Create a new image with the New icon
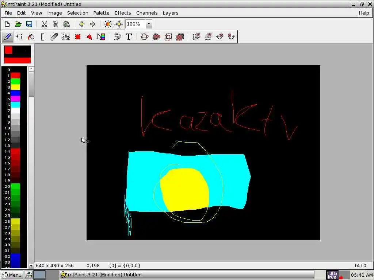 click(7, 24)
